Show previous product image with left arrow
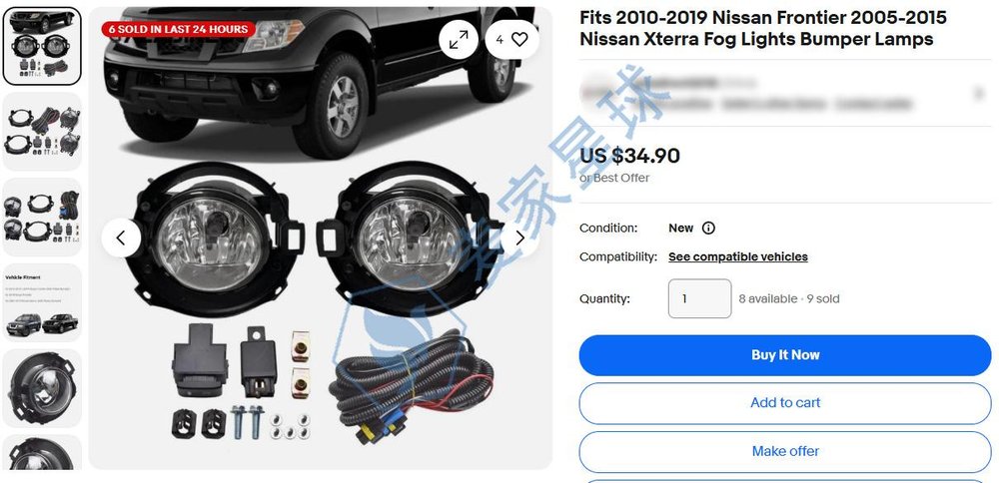This screenshot has height=483, width=999. (121, 238)
